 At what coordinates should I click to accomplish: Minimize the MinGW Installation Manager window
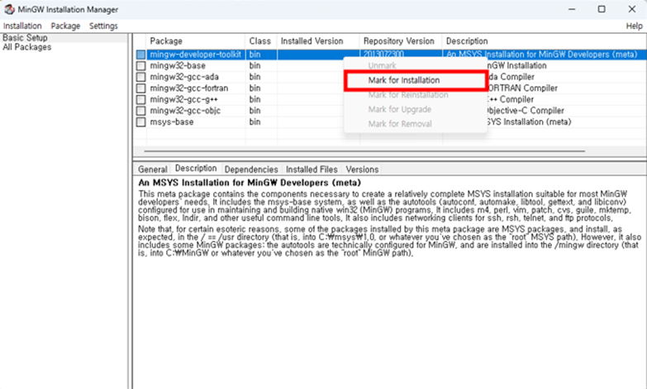click(572, 9)
